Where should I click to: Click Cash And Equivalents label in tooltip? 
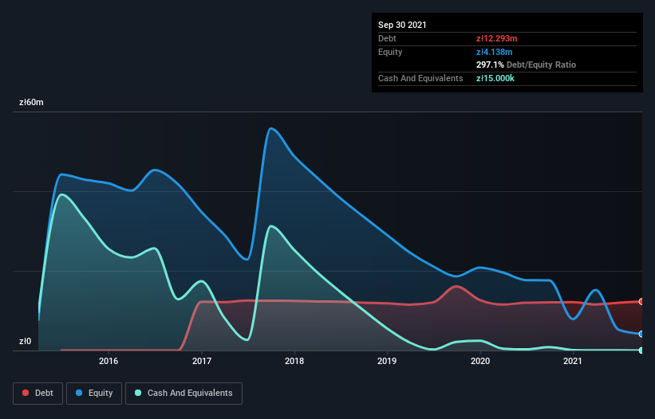coord(420,78)
